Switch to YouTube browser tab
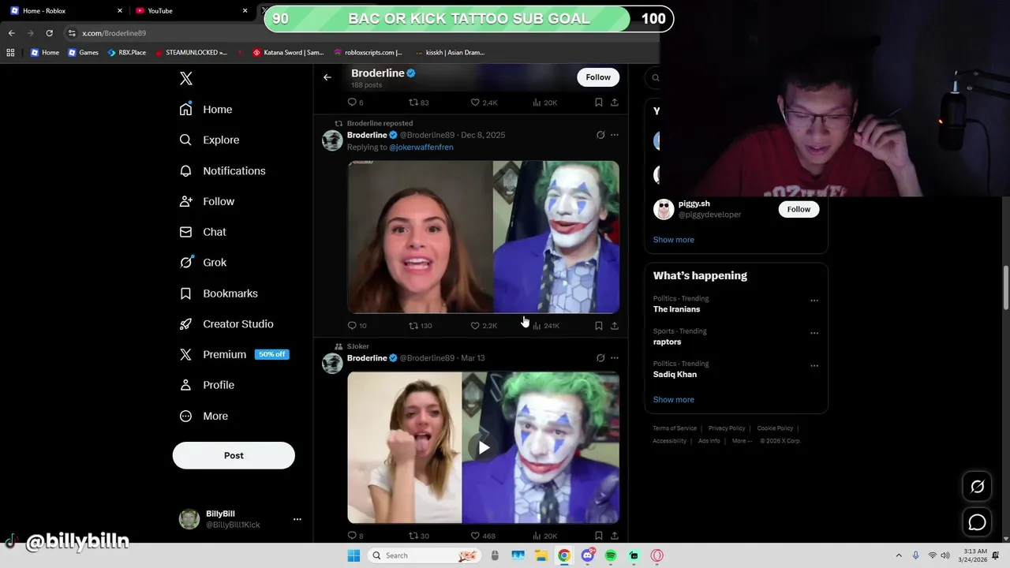1010x568 pixels. coord(190,11)
